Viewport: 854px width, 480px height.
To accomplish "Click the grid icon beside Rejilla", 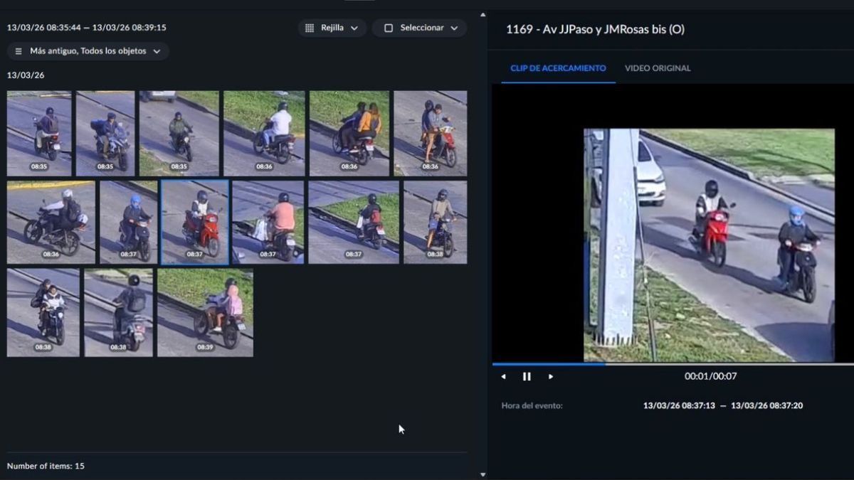I will (310, 28).
